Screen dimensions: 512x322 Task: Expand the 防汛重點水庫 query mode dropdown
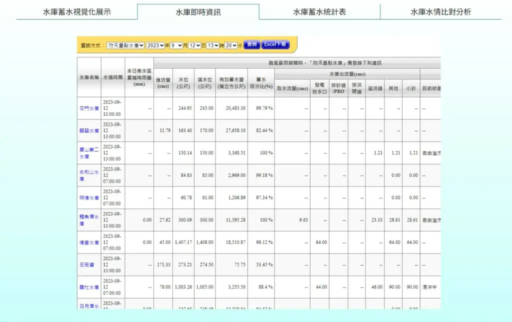pos(125,45)
